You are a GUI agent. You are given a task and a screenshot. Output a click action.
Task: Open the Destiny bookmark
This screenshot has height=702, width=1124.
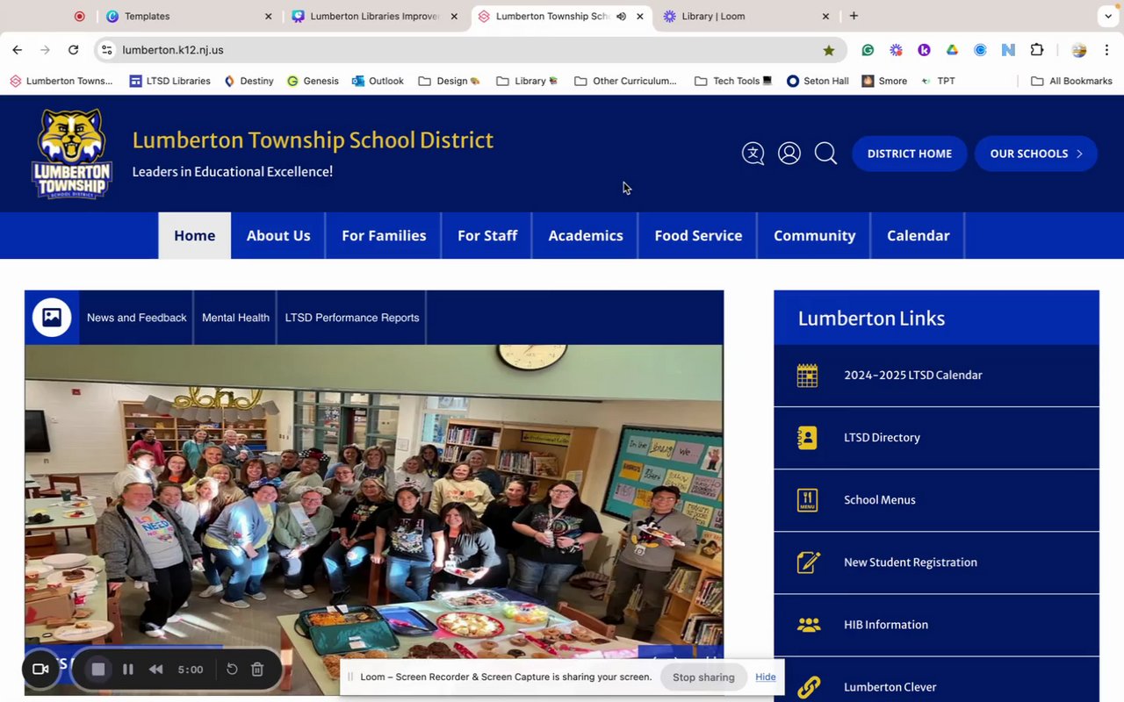point(249,81)
